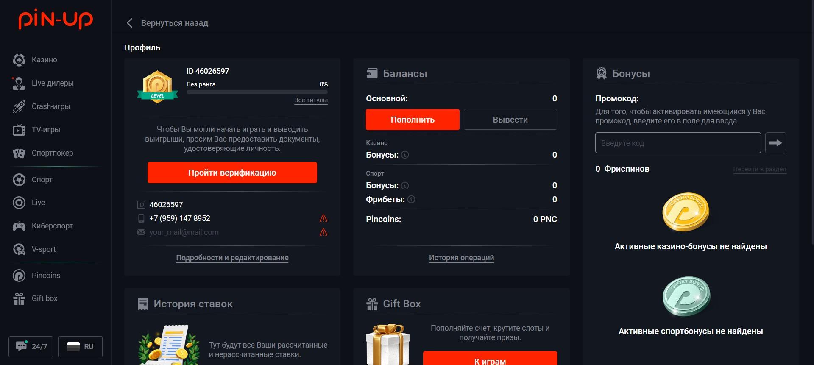Screen dimensions: 814x365
Task: Click Перейти в раздел link
Action: 760,169
